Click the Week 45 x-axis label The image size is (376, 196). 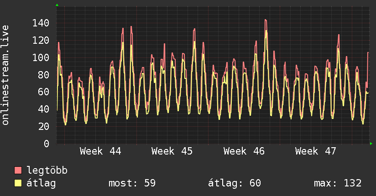coord(172,151)
